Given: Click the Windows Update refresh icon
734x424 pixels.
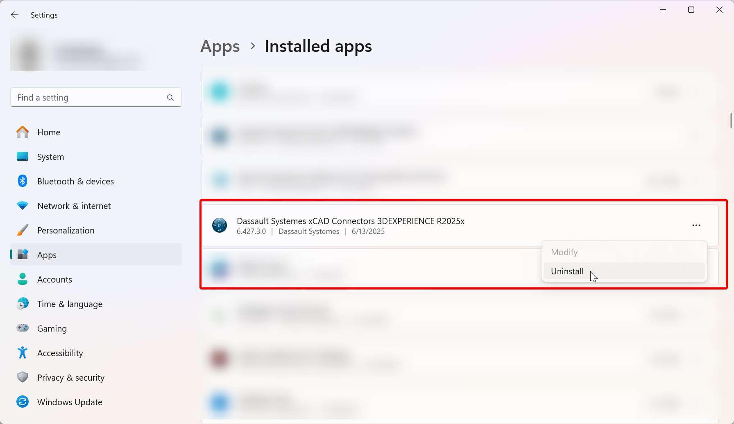Looking at the screenshot, I should coord(23,402).
